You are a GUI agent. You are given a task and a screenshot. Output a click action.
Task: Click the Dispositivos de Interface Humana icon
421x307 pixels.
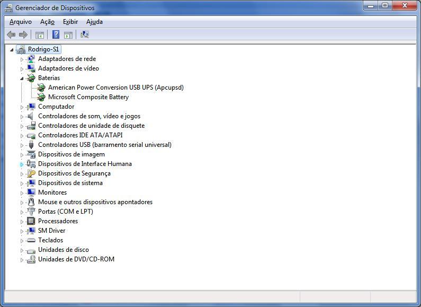(31, 164)
